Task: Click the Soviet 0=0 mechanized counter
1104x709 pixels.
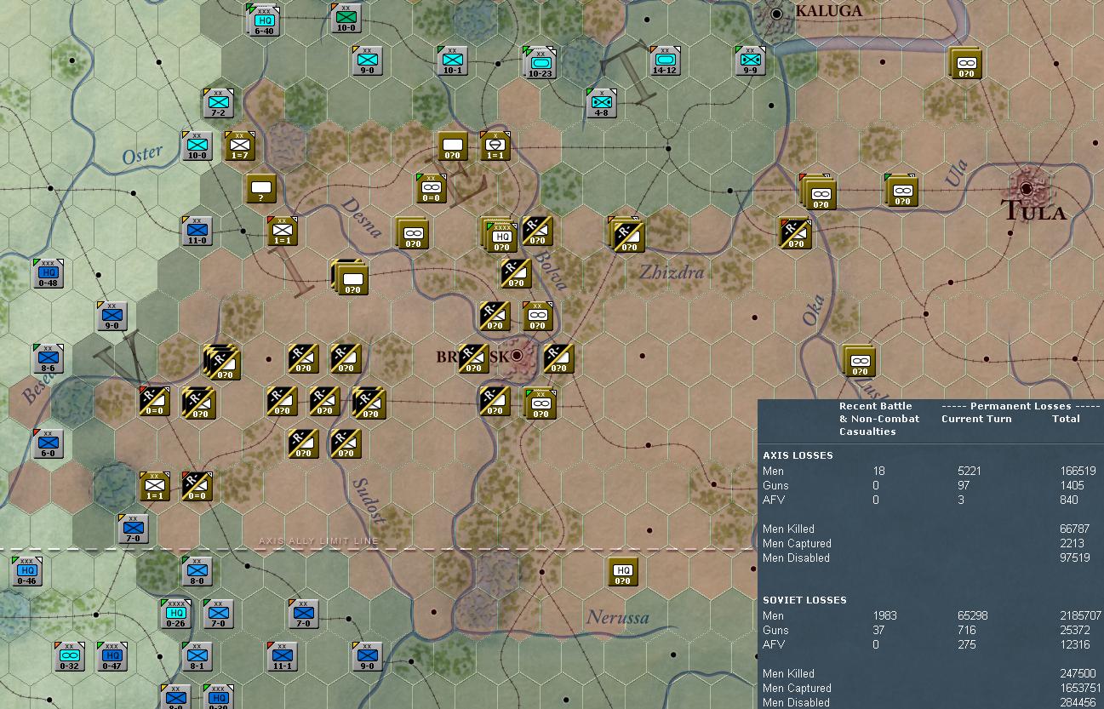Action: [432, 189]
